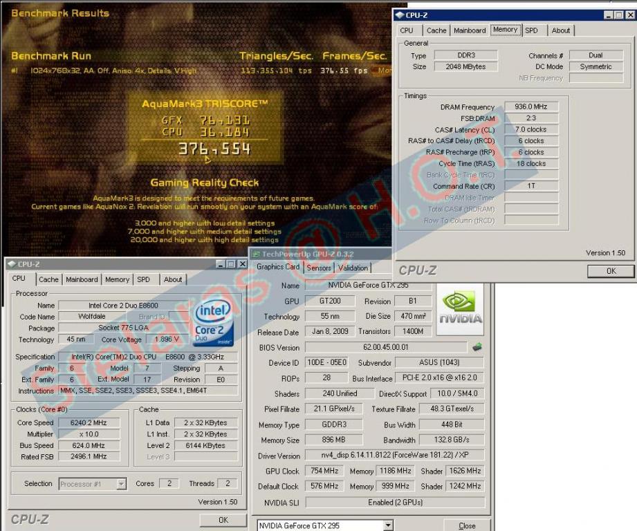637x531 pixels.
Task: Click the GPU value 'GT200' in GPU-Z
Action: [330, 301]
